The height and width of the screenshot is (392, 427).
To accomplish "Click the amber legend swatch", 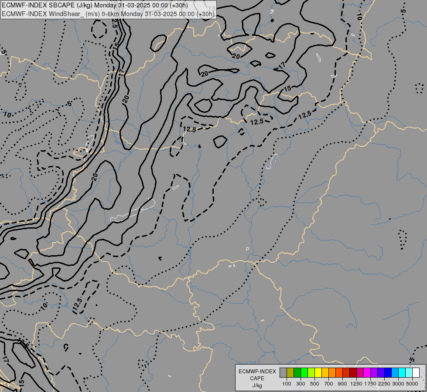I will click(x=325, y=372).
